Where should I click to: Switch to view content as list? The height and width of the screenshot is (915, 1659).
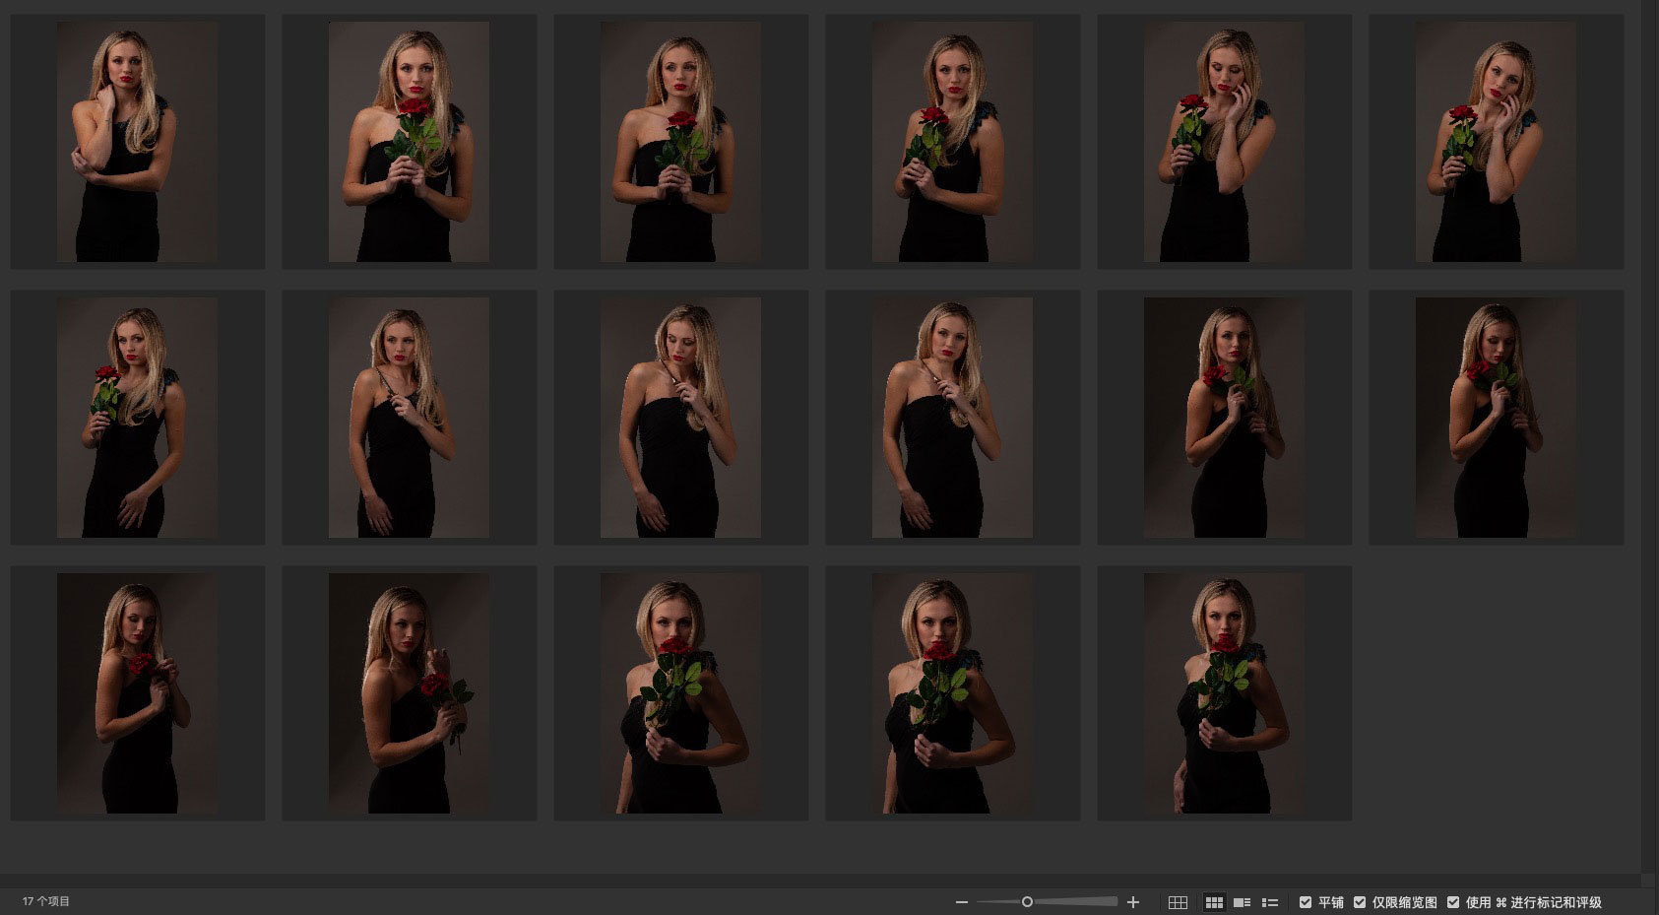1270,902
